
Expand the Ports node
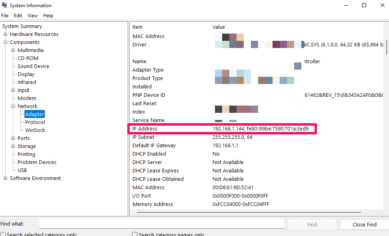13,138
